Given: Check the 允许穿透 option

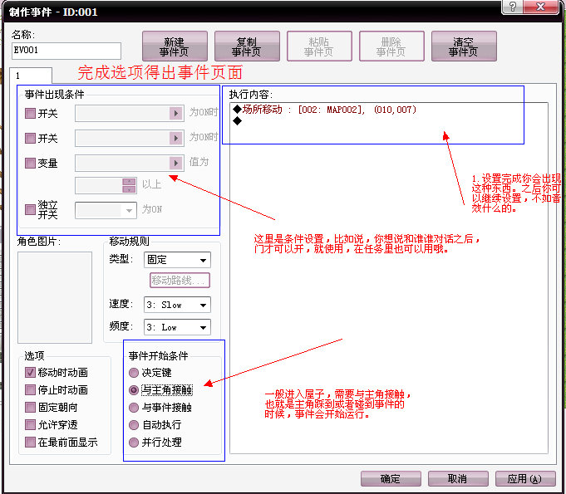Looking at the screenshot, I should click(x=30, y=424).
